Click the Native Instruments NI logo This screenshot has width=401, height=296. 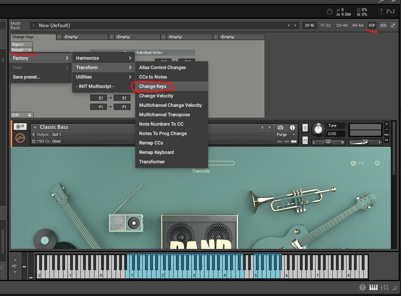(390, 11)
